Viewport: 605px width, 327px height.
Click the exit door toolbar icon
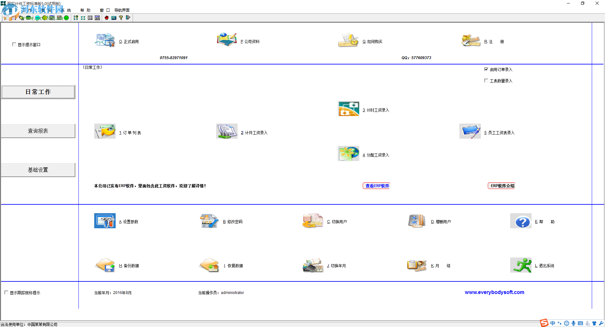(x=128, y=18)
